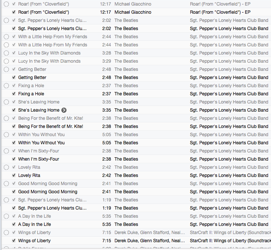Select bold Being For the Benefit of Mr. Kite! title
This screenshot has width=271, height=250.
pyautogui.click(x=51, y=126)
